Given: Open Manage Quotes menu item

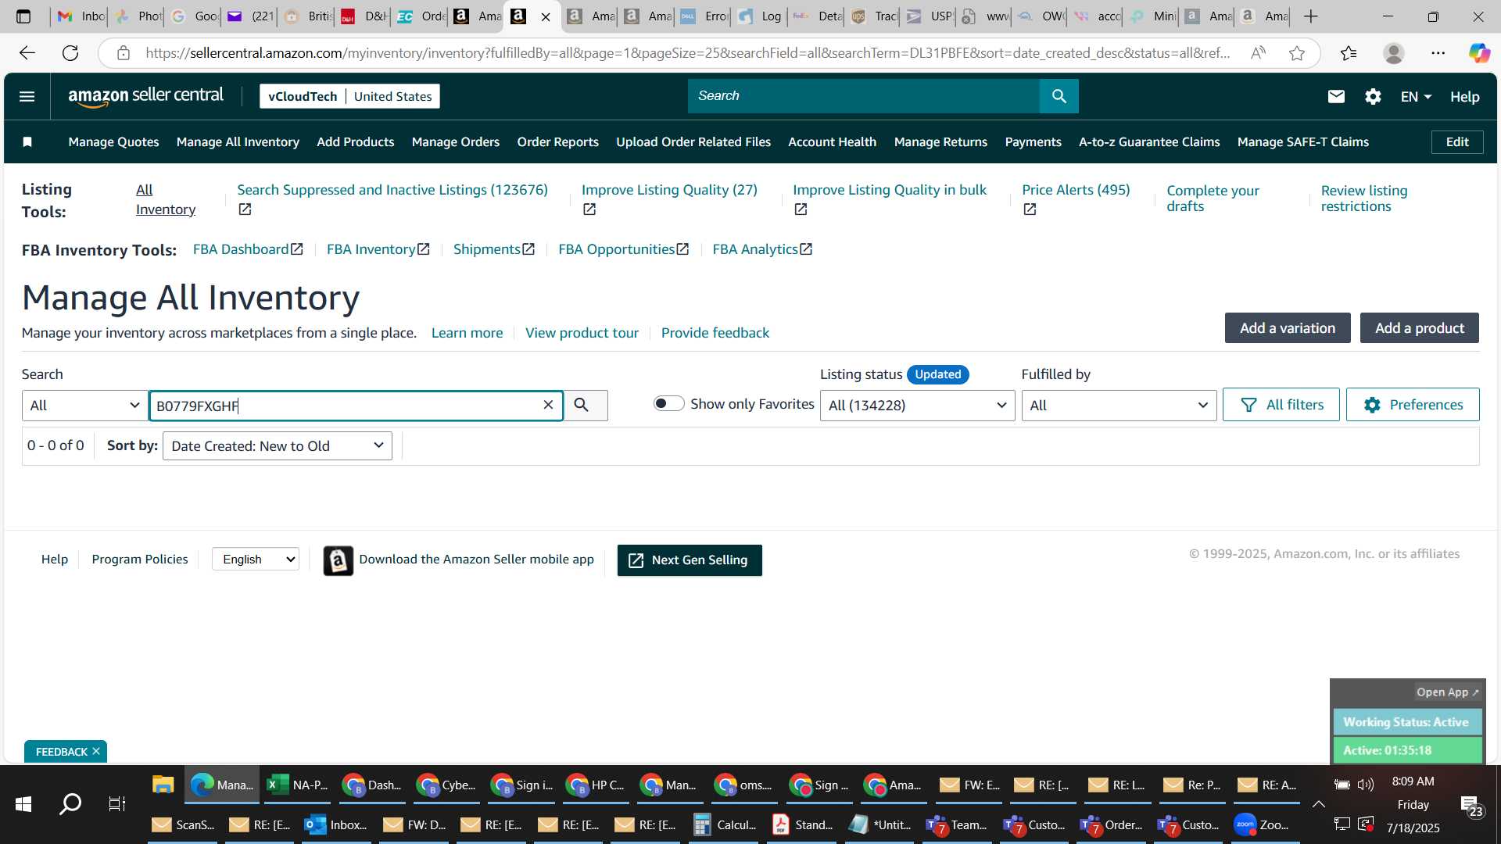Looking at the screenshot, I should (113, 142).
